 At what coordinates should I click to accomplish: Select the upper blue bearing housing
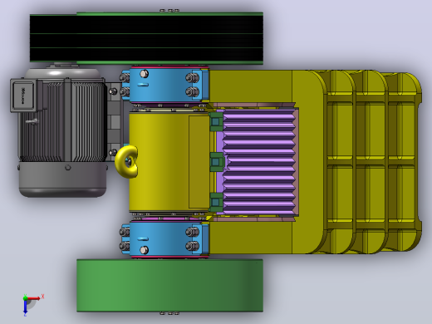[x=169, y=86]
